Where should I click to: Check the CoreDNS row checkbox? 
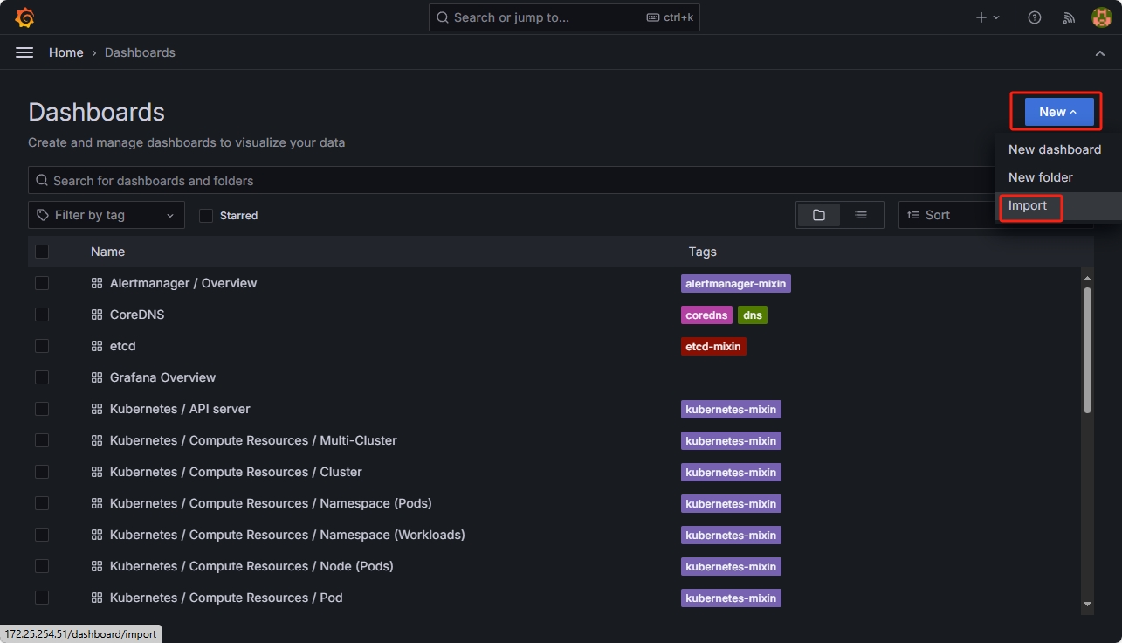42,315
